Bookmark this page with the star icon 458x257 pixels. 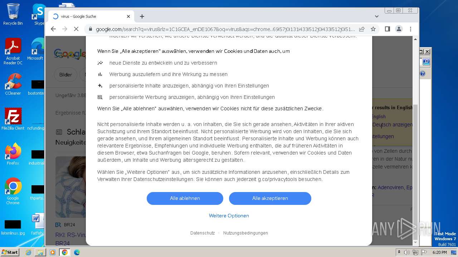373,29
